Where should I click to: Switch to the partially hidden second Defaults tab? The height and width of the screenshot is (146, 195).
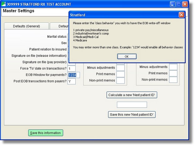tap(60, 26)
